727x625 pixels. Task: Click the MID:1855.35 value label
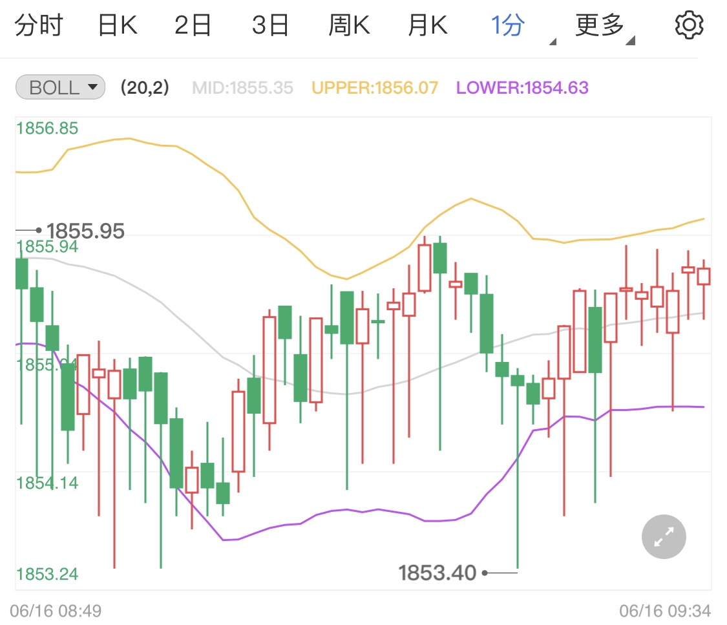click(242, 88)
